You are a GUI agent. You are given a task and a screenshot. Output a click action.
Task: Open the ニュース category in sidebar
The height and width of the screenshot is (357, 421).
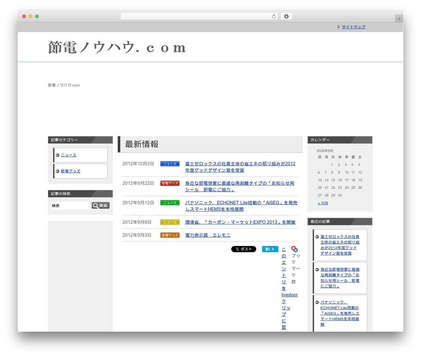point(68,155)
